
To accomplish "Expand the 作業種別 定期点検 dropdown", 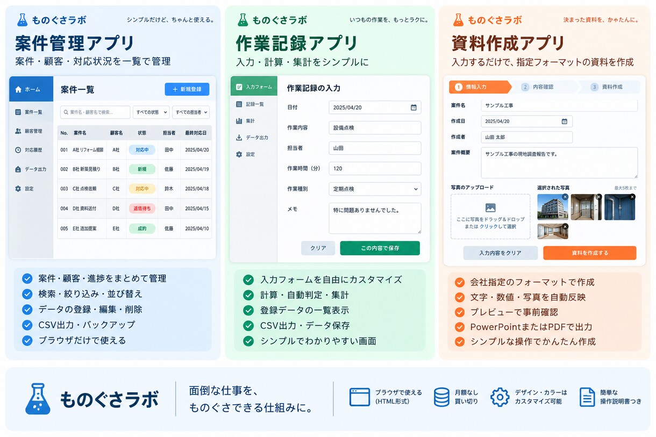I will click(375, 189).
